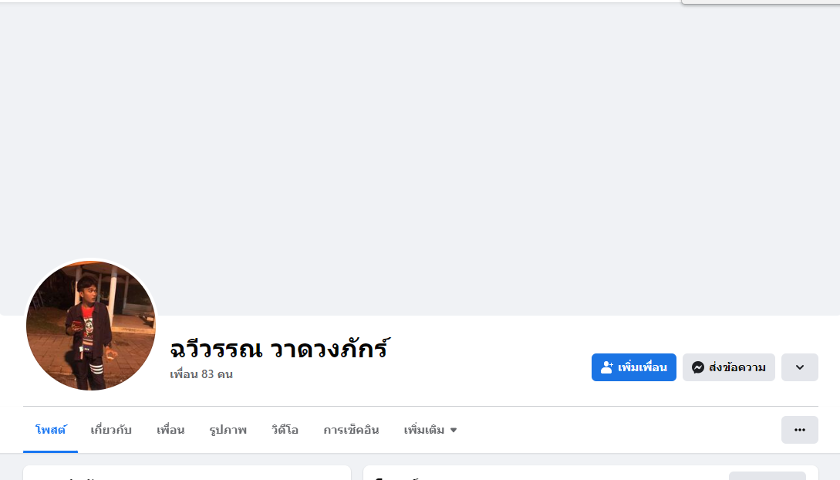The height and width of the screenshot is (480, 840).
Task: Open the three-dot profile options menu
Action: tap(799, 430)
